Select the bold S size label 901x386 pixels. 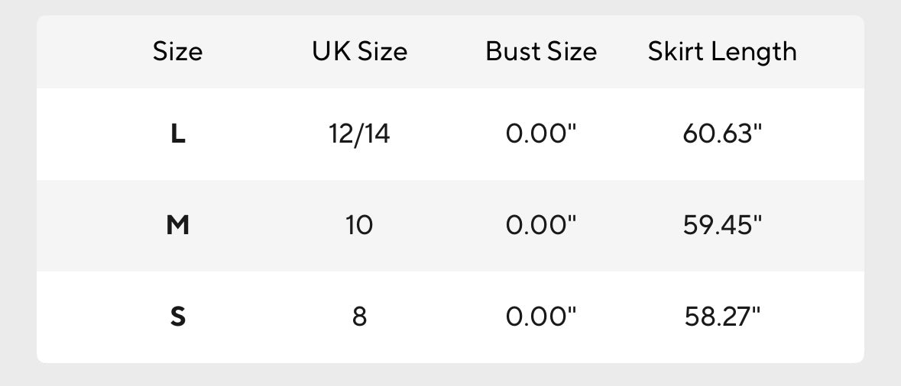[177, 317]
